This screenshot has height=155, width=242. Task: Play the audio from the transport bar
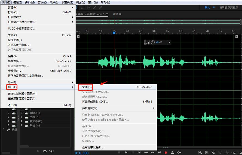tap(126, 152)
